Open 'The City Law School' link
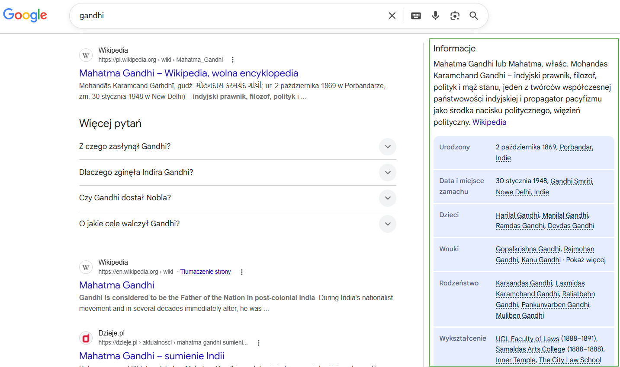620x367 pixels. click(570, 360)
